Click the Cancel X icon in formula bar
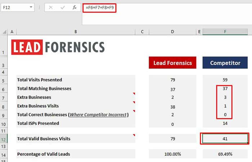The image size is (252, 162). (51, 8)
